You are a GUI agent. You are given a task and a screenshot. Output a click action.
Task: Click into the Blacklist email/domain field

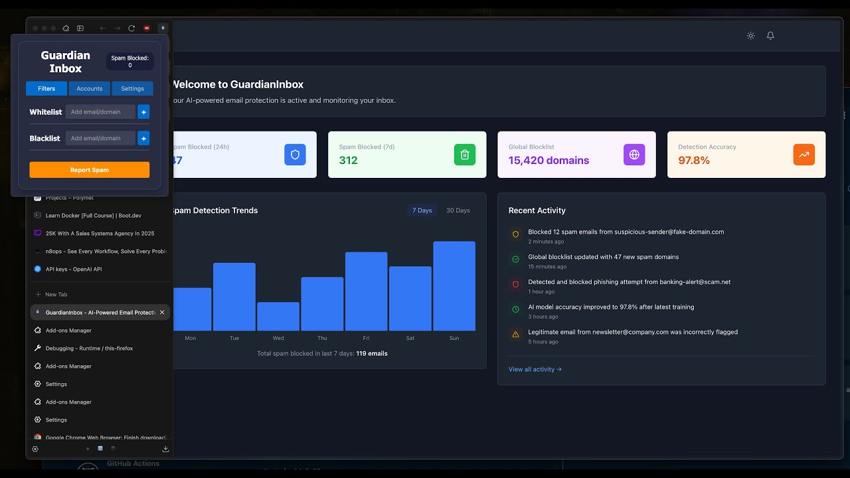(x=100, y=138)
